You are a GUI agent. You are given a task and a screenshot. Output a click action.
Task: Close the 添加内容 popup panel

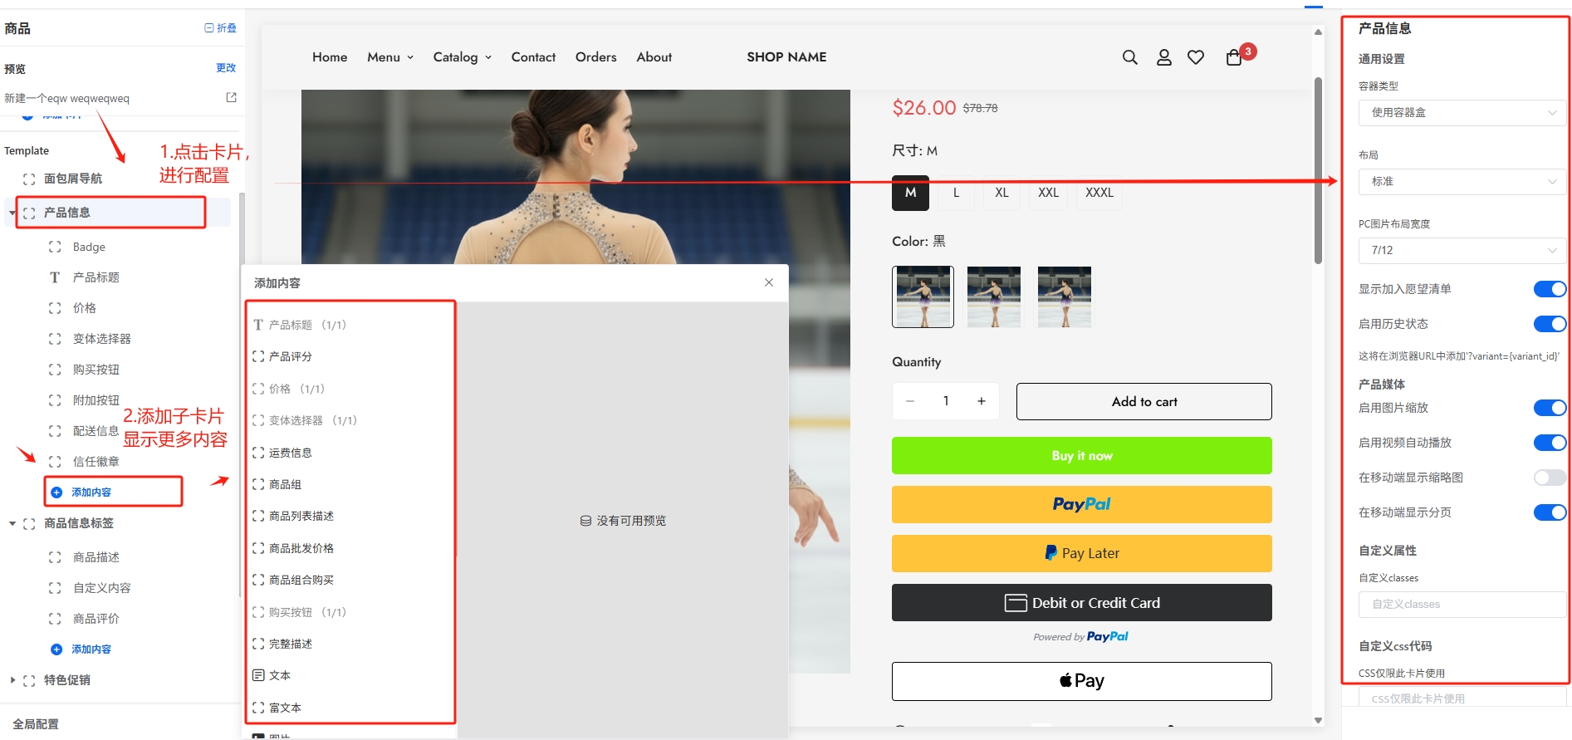768,282
